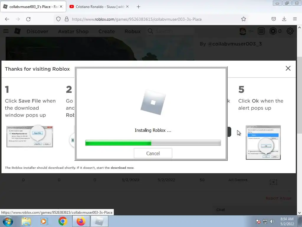Open the Create menu item
This screenshot has width=302, height=227.
pyautogui.click(x=106, y=31)
